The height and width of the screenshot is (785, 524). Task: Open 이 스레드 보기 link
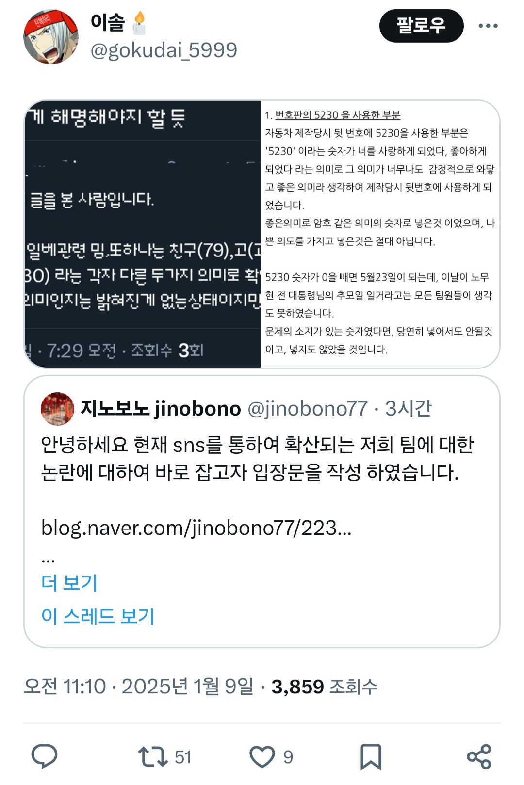point(98,616)
